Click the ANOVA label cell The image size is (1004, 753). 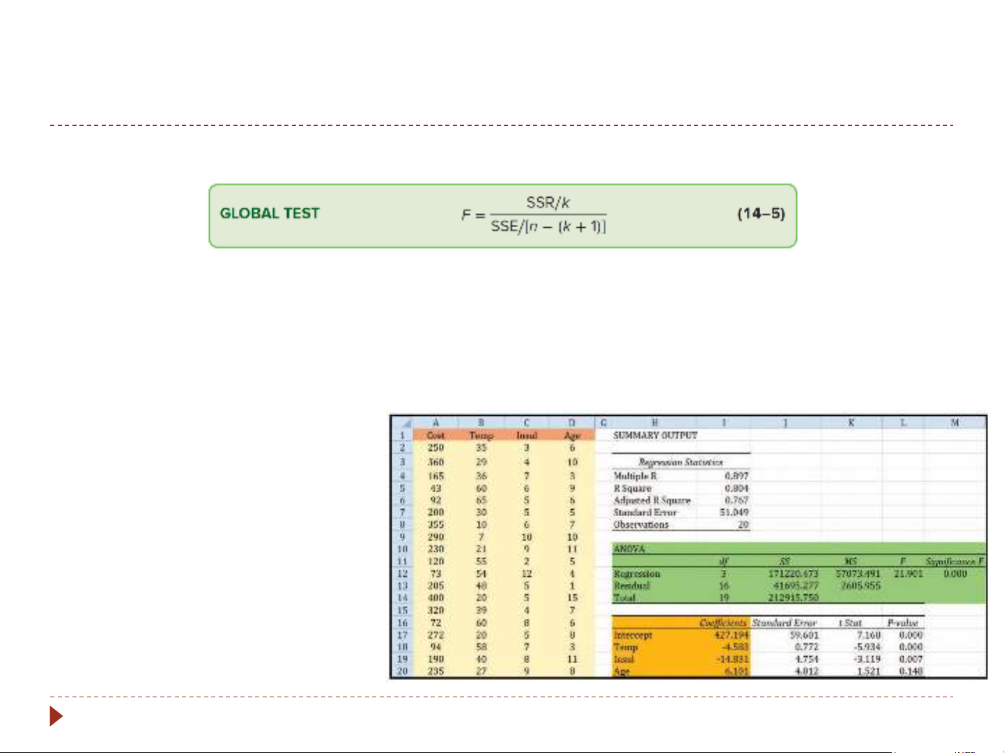[x=629, y=549]
